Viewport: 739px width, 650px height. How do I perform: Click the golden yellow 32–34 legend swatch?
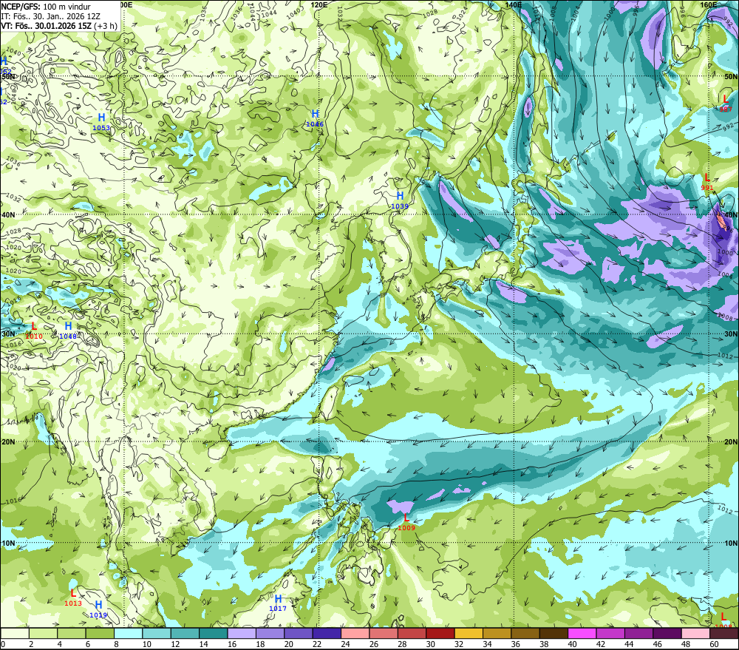pos(469,633)
